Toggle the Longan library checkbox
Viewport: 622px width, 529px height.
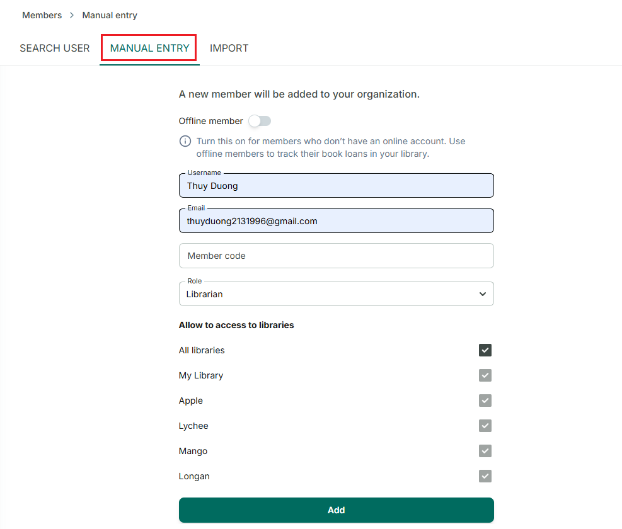click(x=485, y=476)
